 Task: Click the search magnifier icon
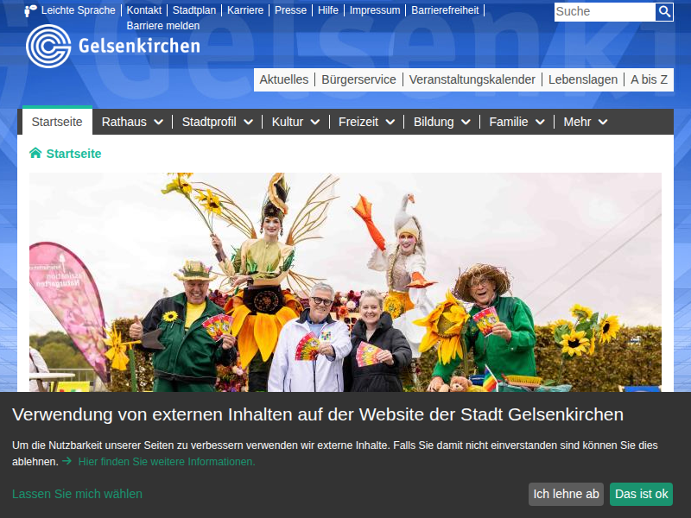pyautogui.click(x=664, y=11)
